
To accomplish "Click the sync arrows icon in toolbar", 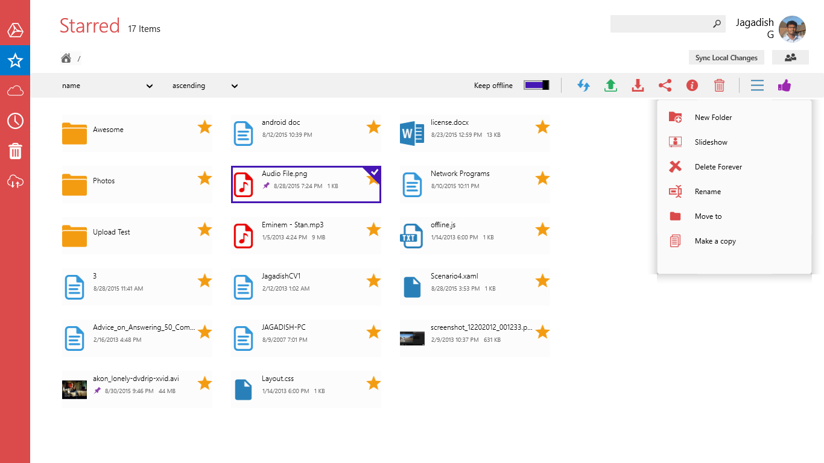I will (583, 86).
